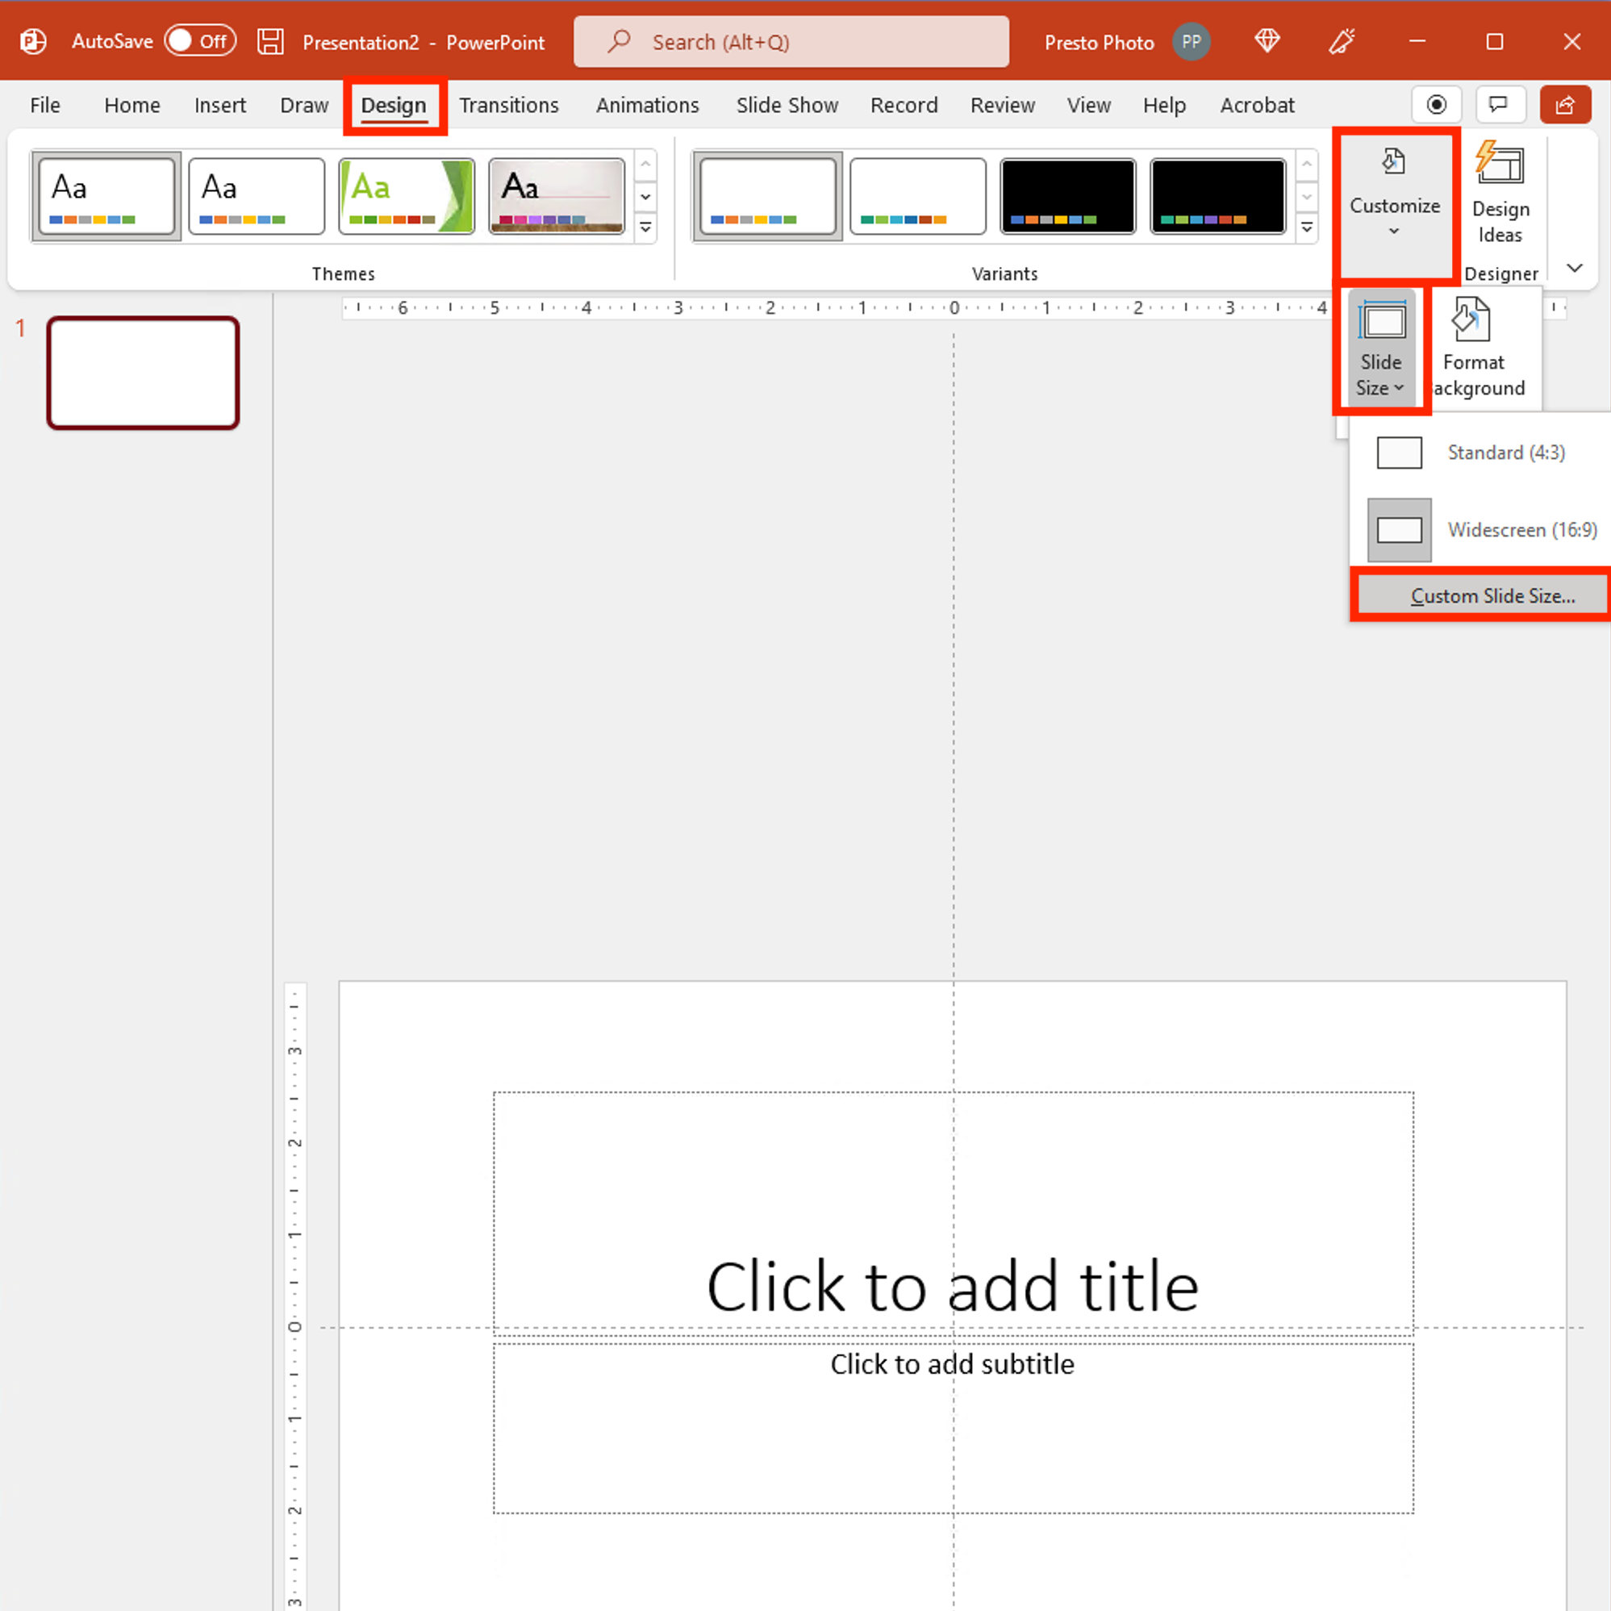Select slide 1 in the thumbnail pane
Screen dimensions: 1611x1611
[x=143, y=372]
